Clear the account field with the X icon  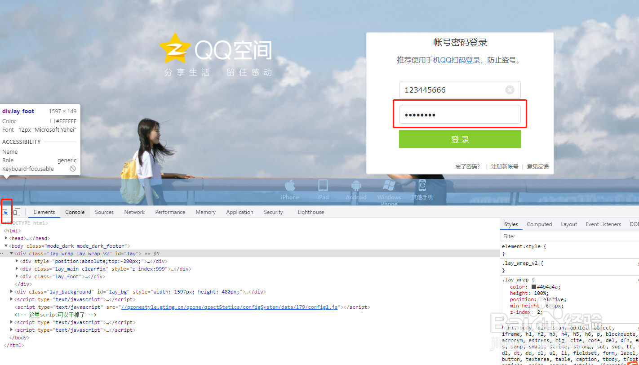click(x=510, y=89)
